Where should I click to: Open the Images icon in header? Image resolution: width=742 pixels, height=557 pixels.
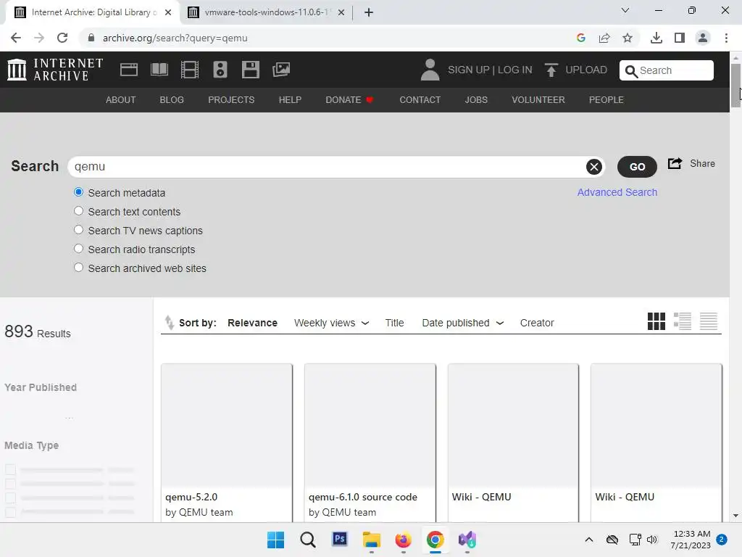coord(281,70)
